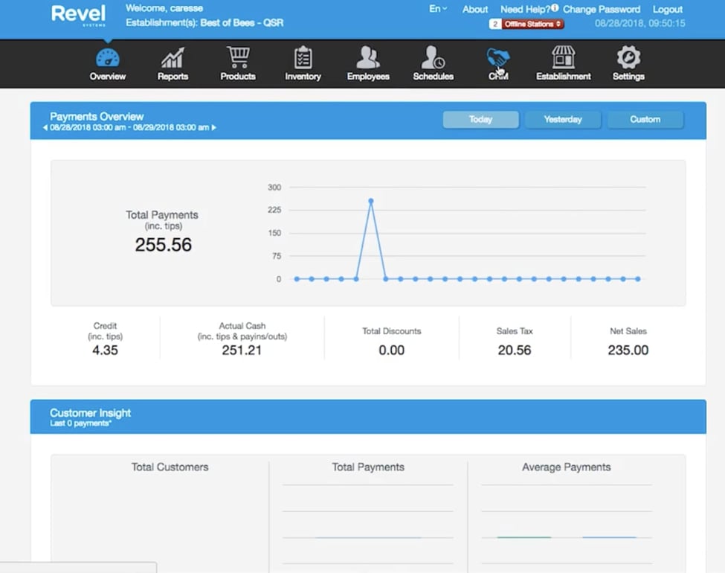Click the About link
Image resolution: width=725 pixels, height=573 pixels.
pos(475,10)
